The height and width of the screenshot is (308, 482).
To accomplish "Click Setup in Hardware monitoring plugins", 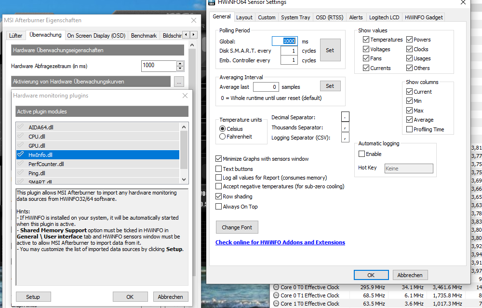I will (x=33, y=297).
